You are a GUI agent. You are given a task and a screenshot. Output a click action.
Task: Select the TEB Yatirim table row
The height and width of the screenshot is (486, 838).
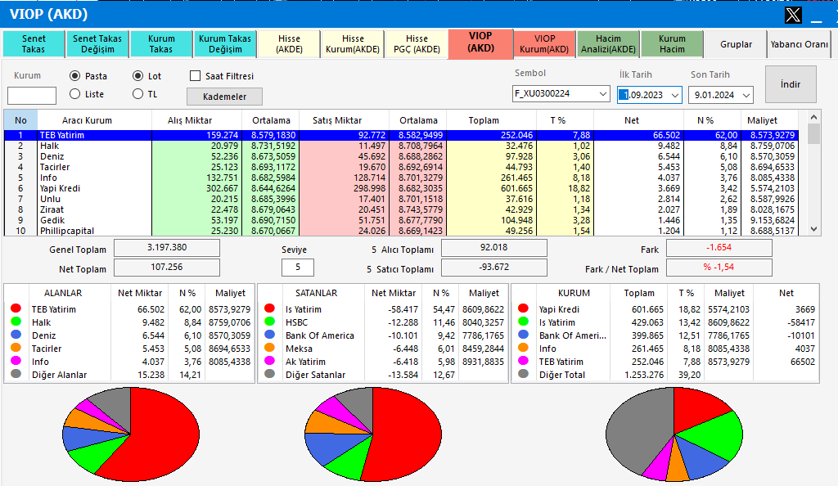[x=401, y=135]
